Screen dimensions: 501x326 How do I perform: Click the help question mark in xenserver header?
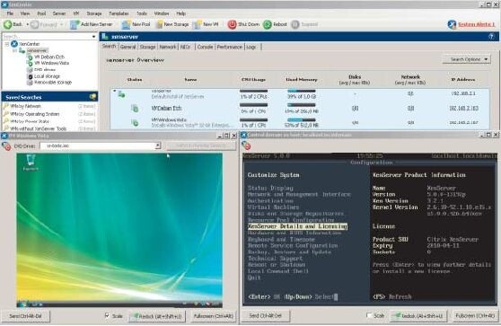coord(491,37)
